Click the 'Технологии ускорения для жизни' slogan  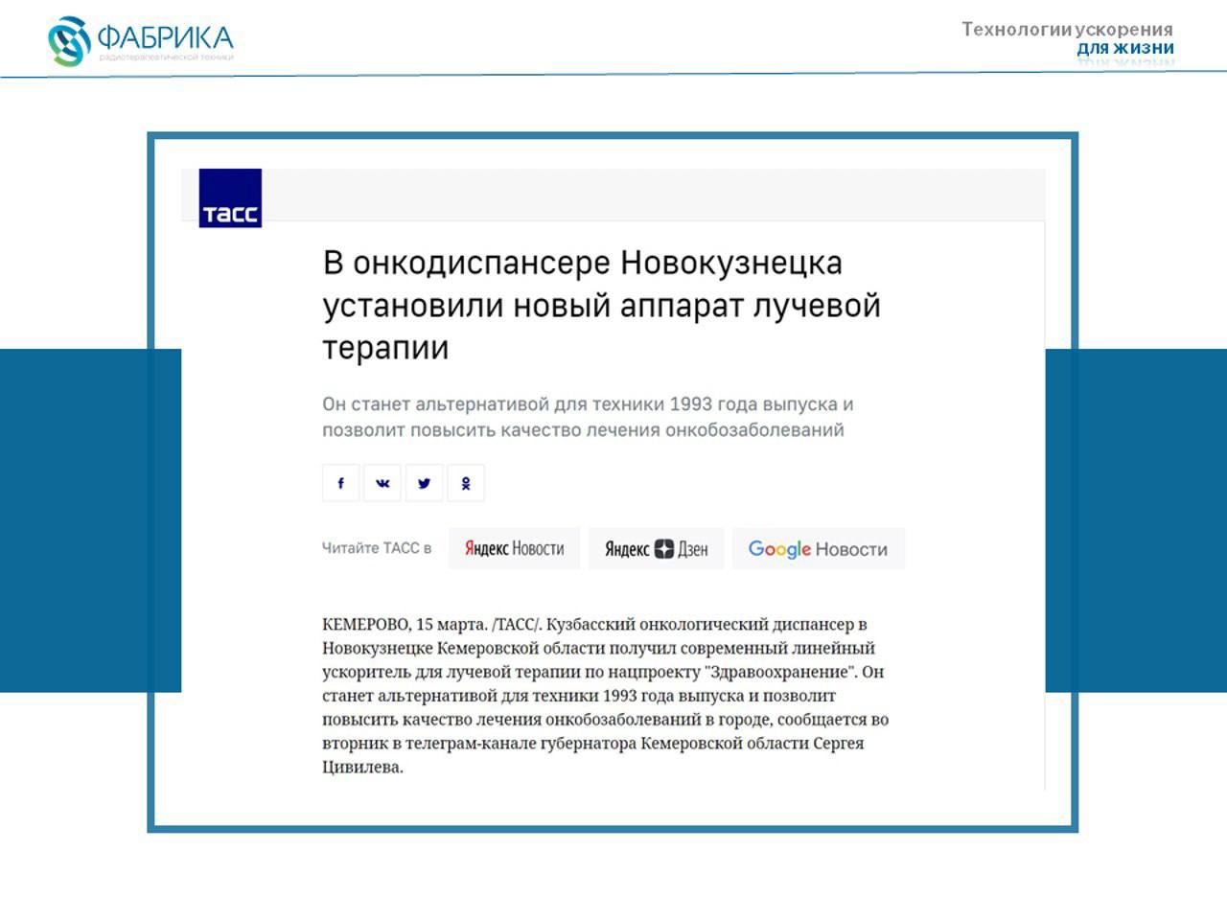pyautogui.click(x=1068, y=38)
